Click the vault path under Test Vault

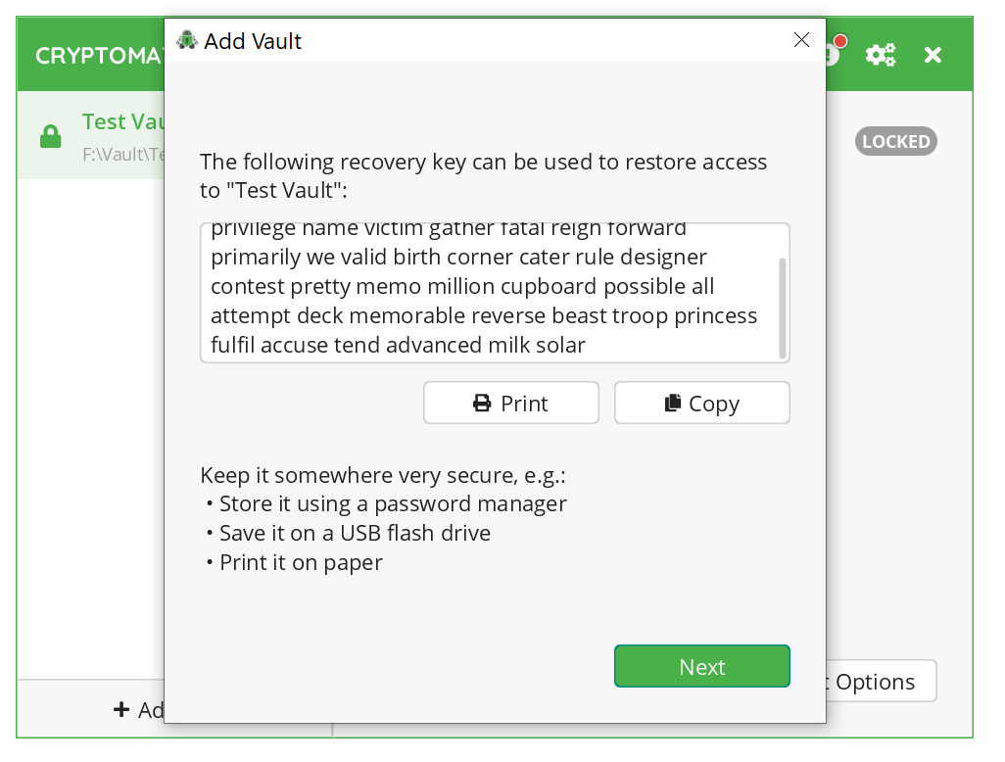pos(122,154)
